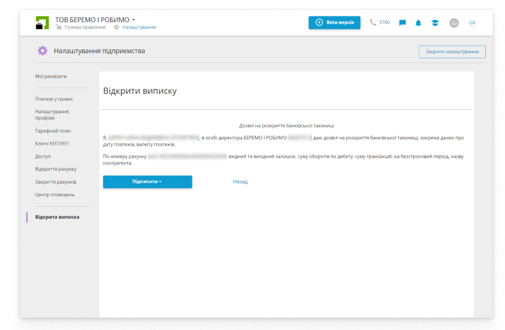Open Налаштування breadcrumb link
The width and height of the screenshot is (505, 330).
139,27
